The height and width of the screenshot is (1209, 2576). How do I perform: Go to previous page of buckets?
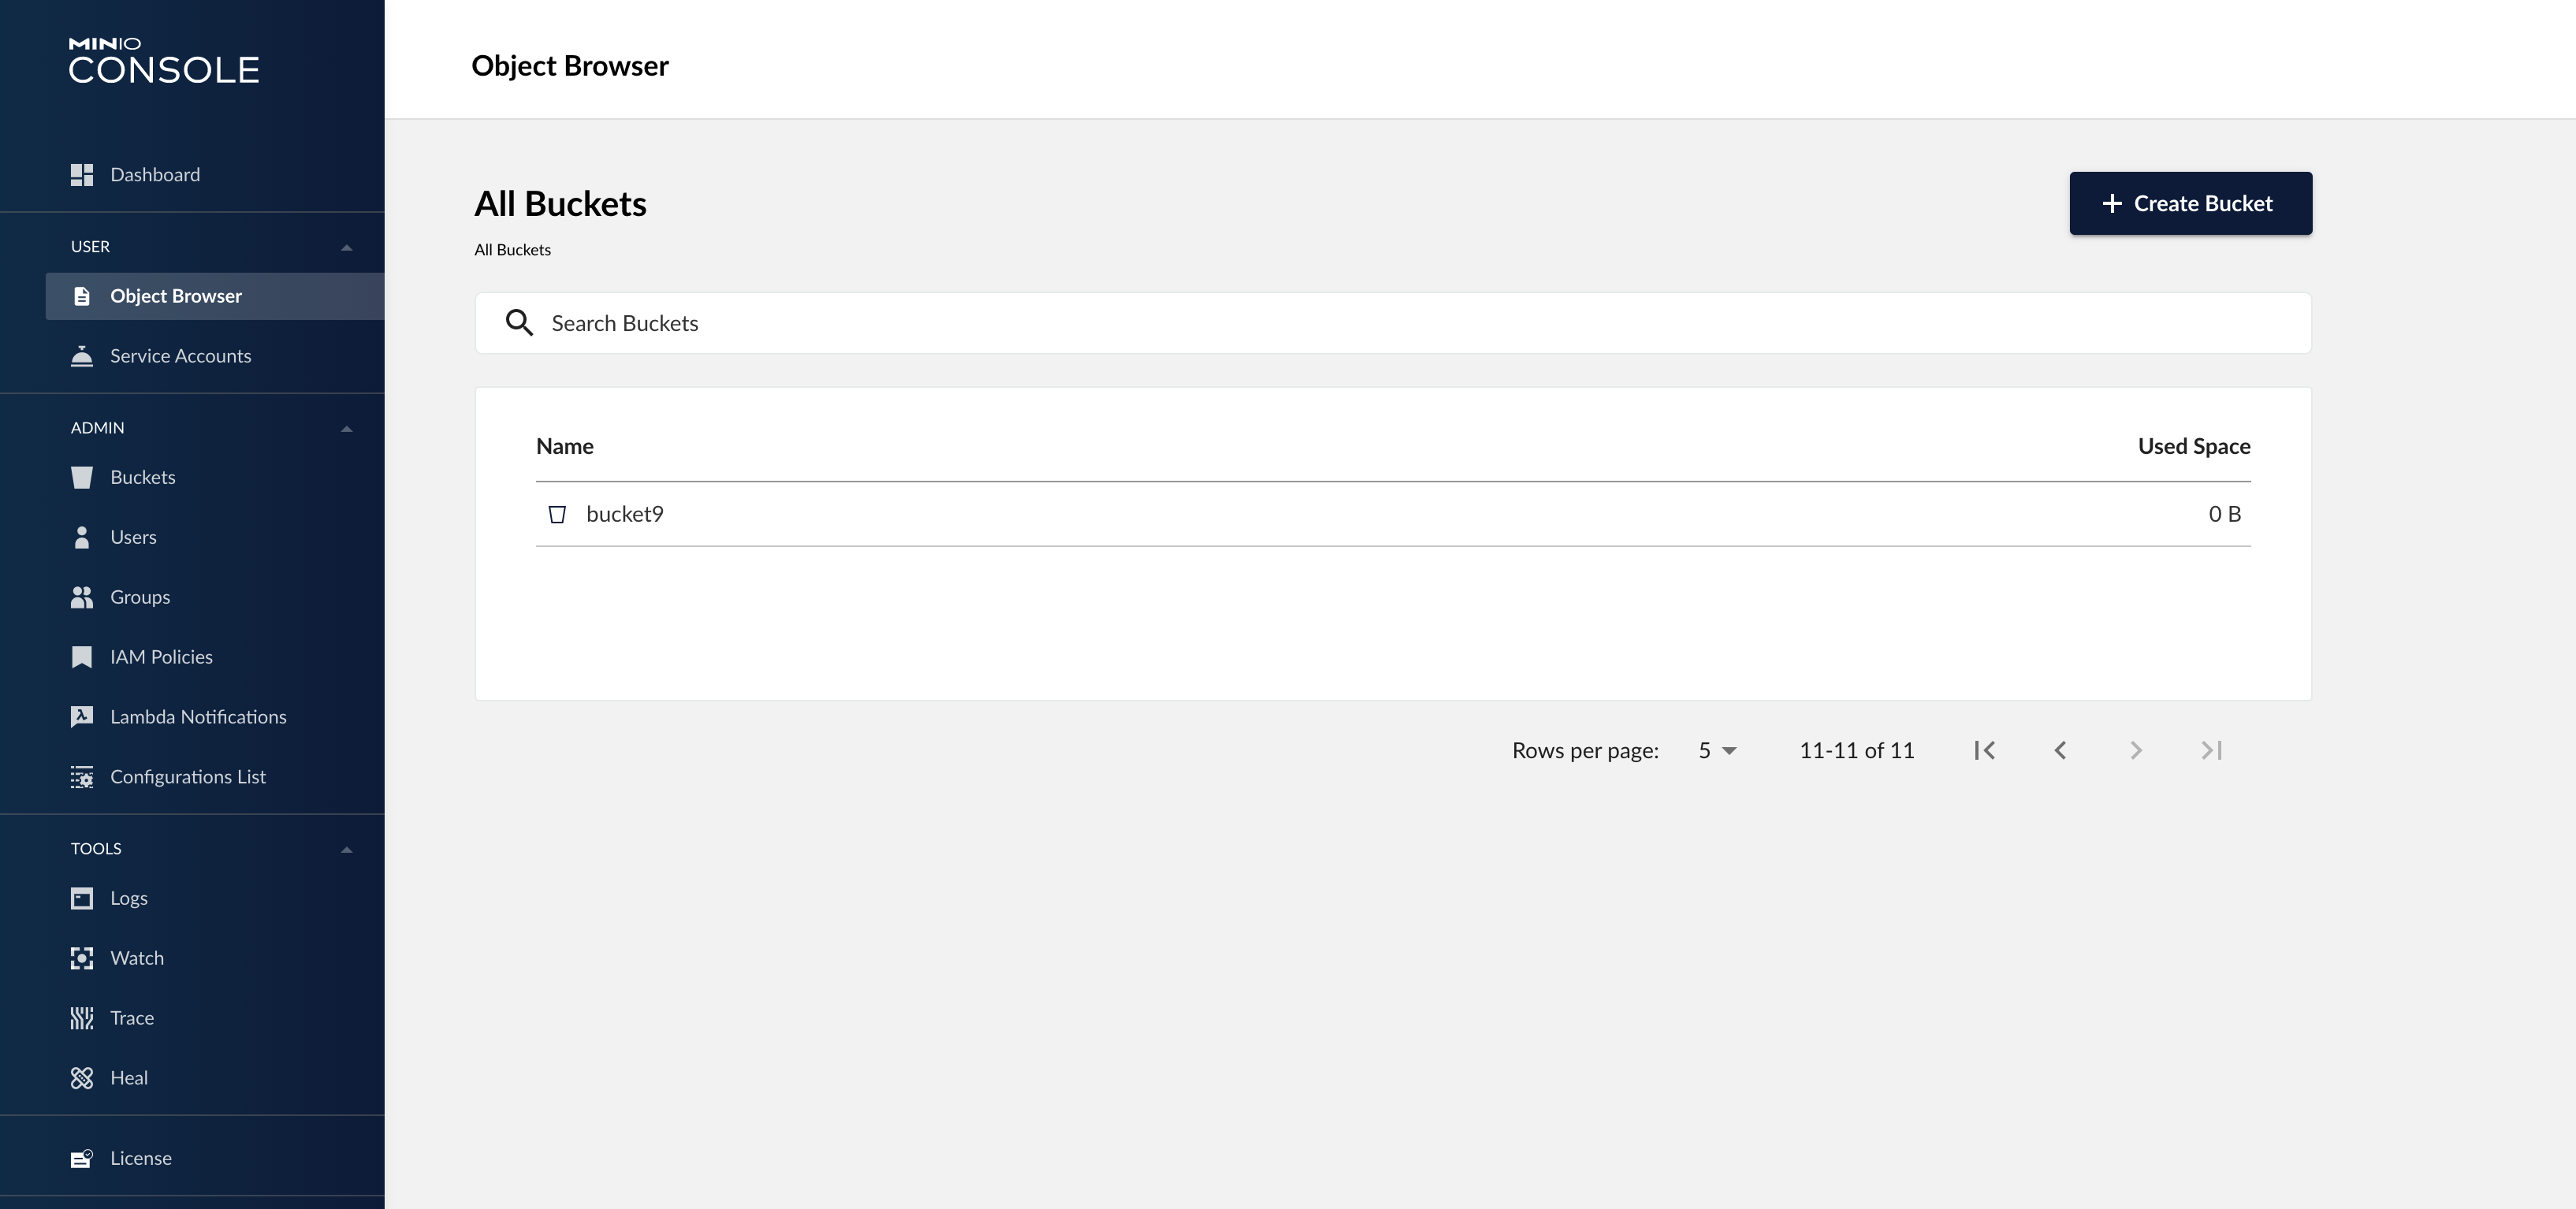point(2060,750)
